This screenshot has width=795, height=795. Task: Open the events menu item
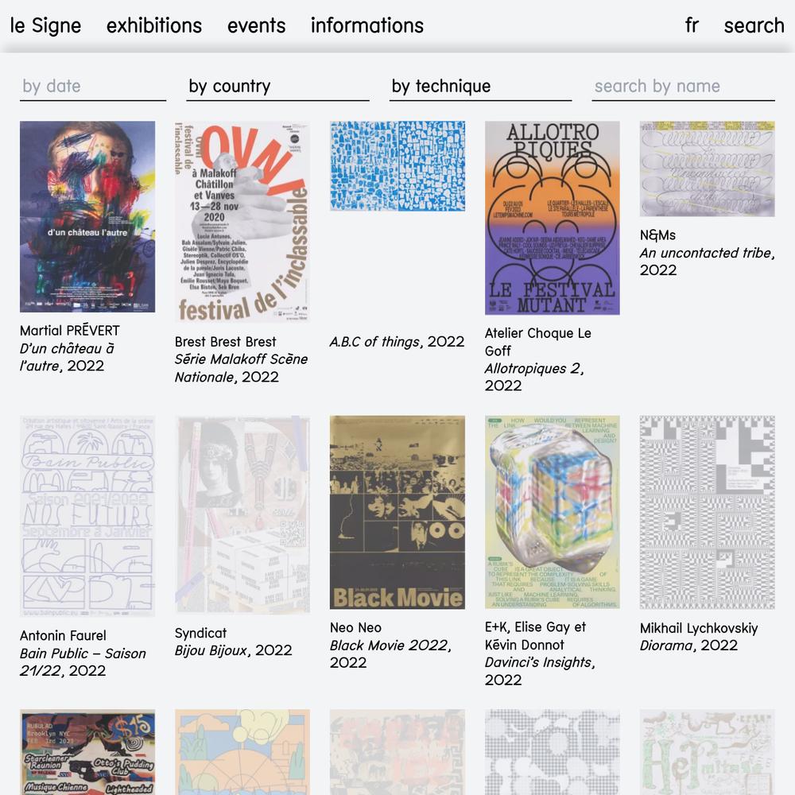(x=257, y=25)
